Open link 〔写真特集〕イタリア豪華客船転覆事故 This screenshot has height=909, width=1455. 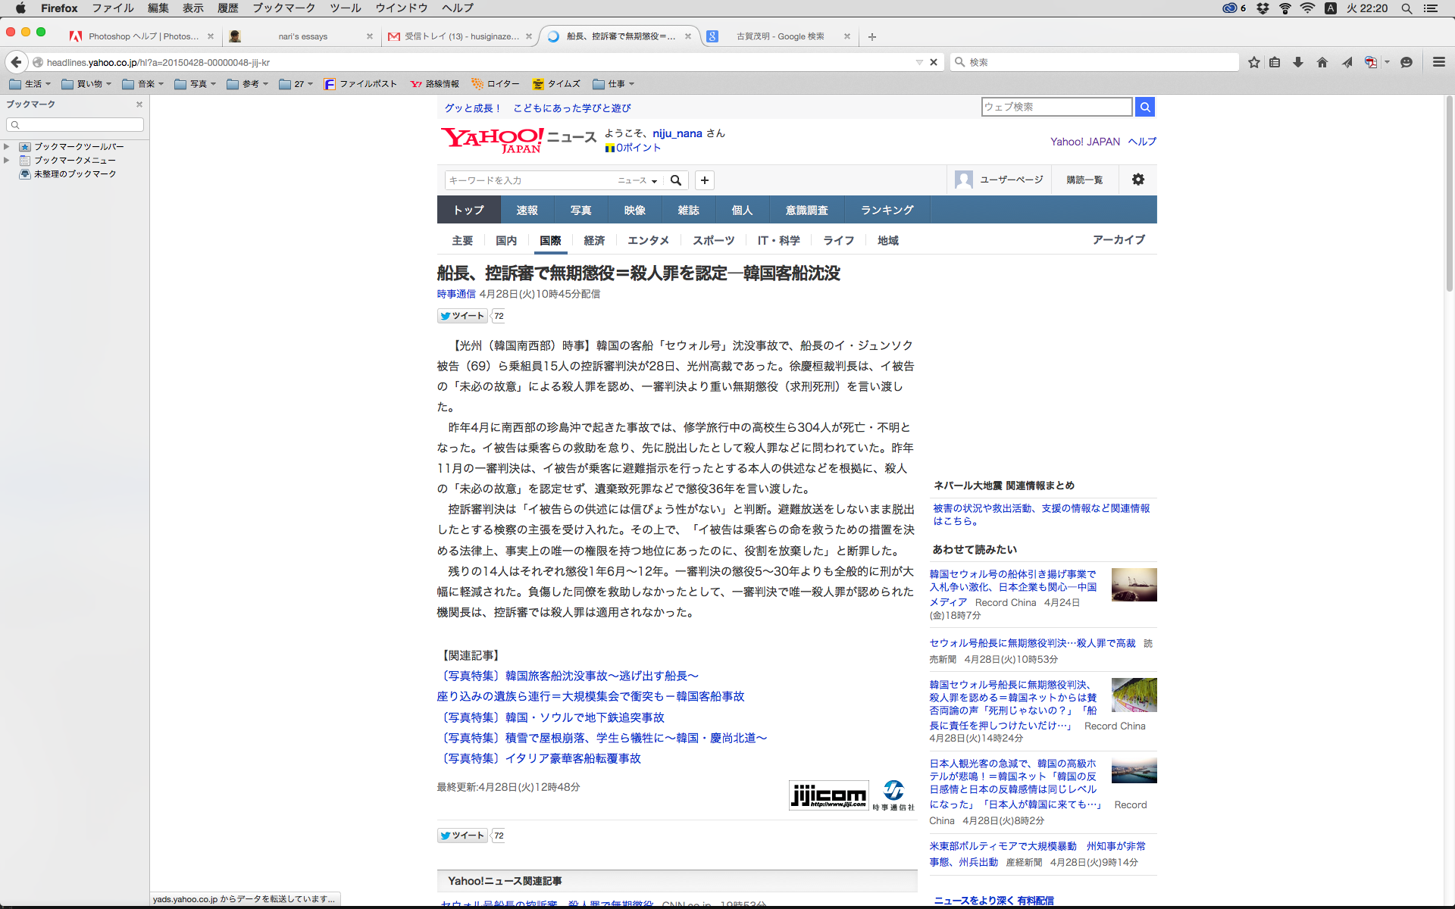pyautogui.click(x=540, y=758)
